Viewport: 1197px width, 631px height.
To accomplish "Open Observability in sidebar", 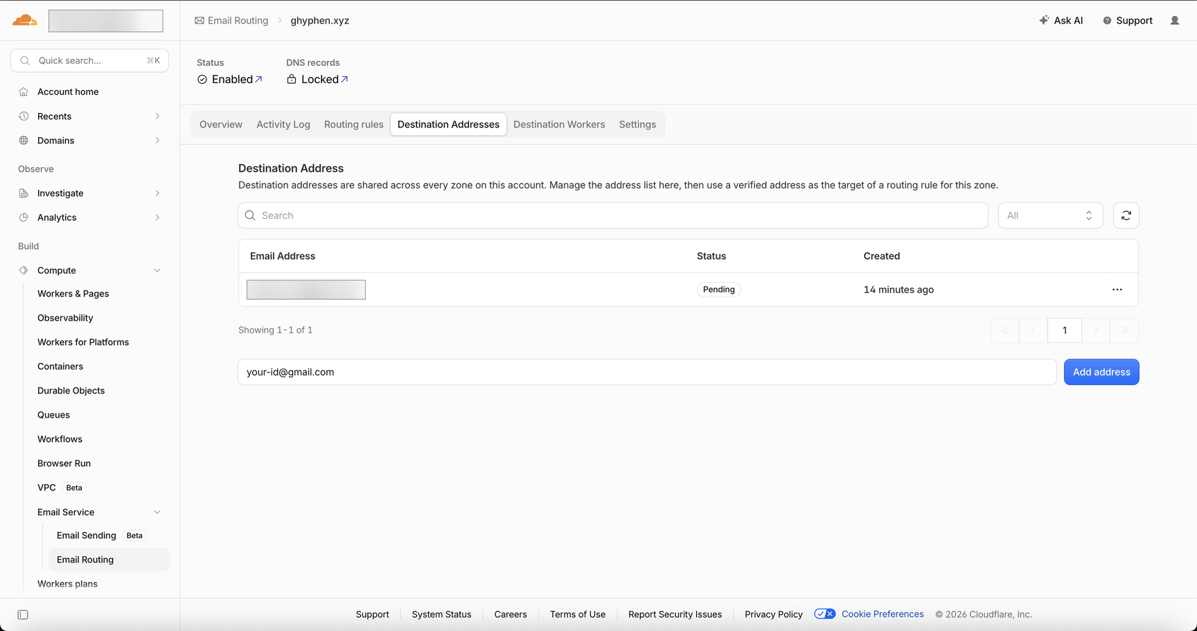I will (x=65, y=318).
